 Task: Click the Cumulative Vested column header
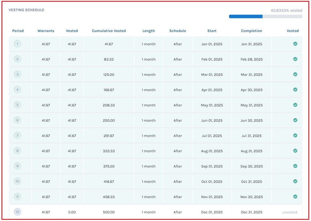(x=109, y=31)
